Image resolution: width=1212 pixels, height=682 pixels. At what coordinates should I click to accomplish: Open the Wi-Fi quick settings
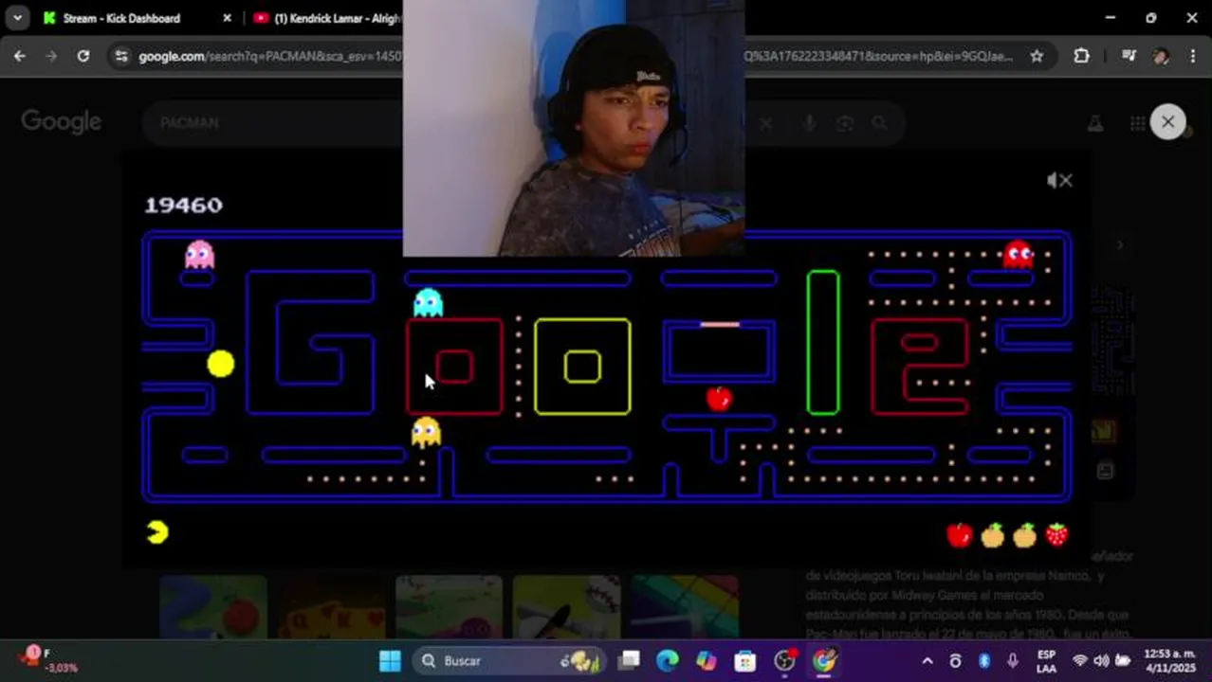(x=1079, y=660)
